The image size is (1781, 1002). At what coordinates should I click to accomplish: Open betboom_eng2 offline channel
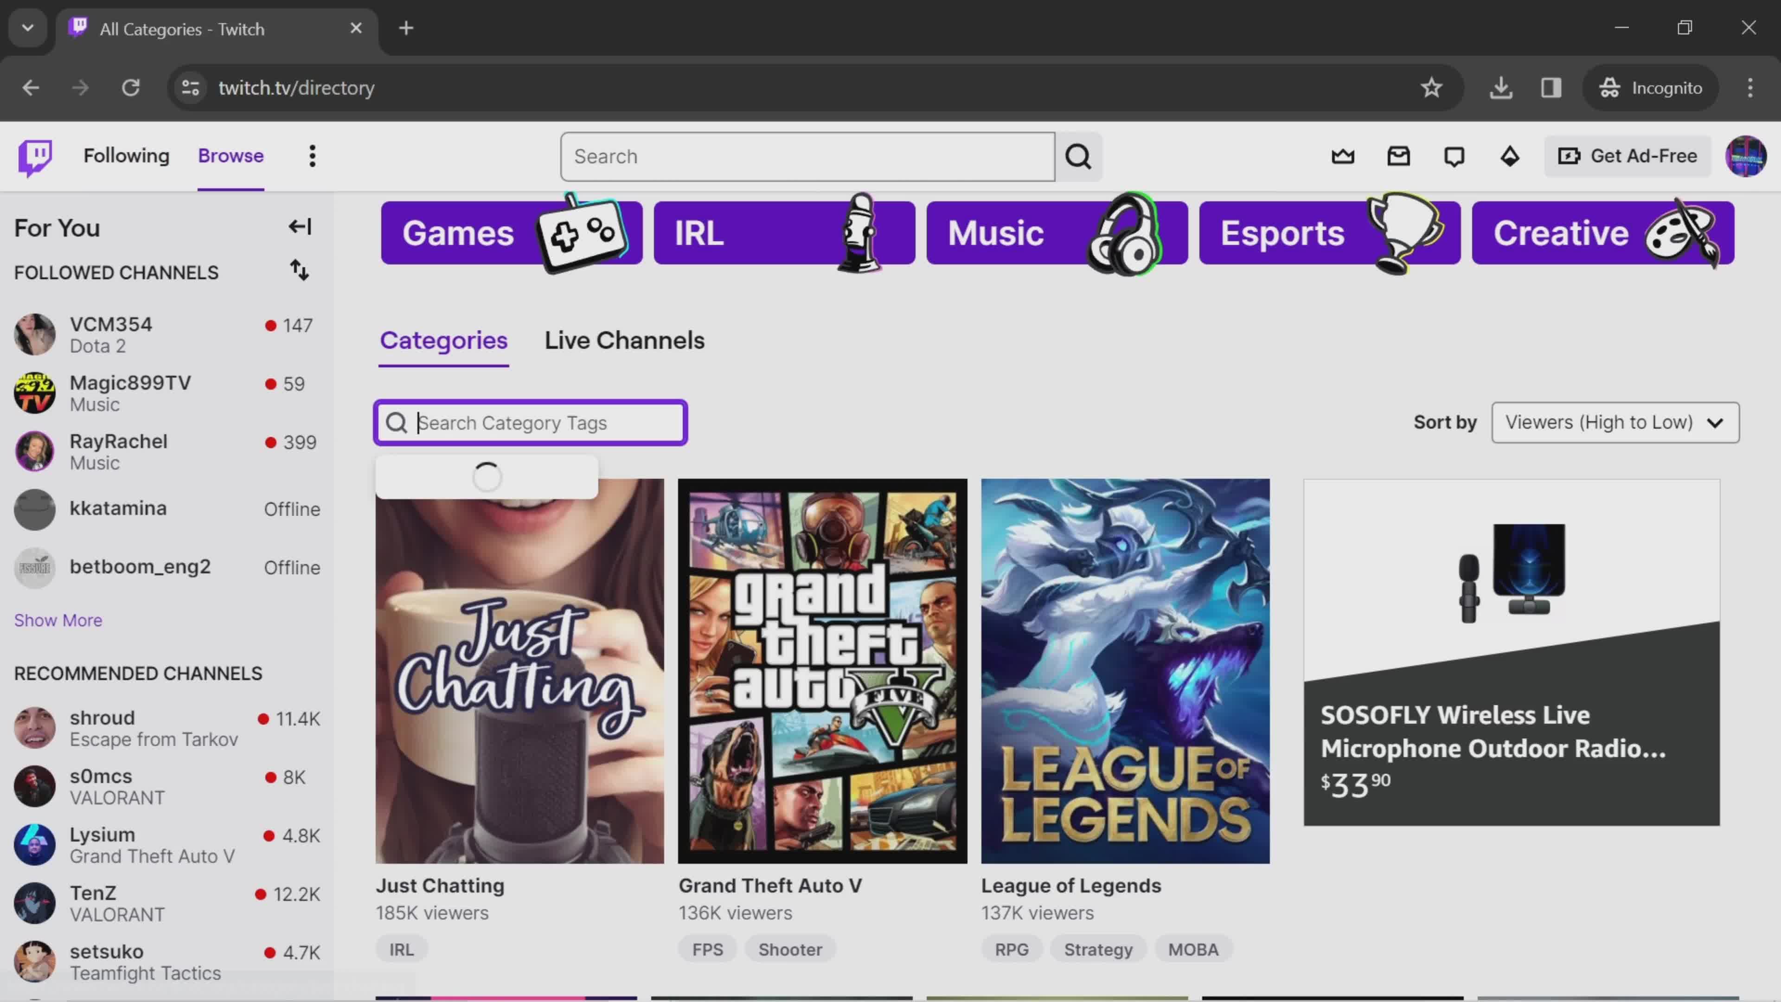[166, 568]
